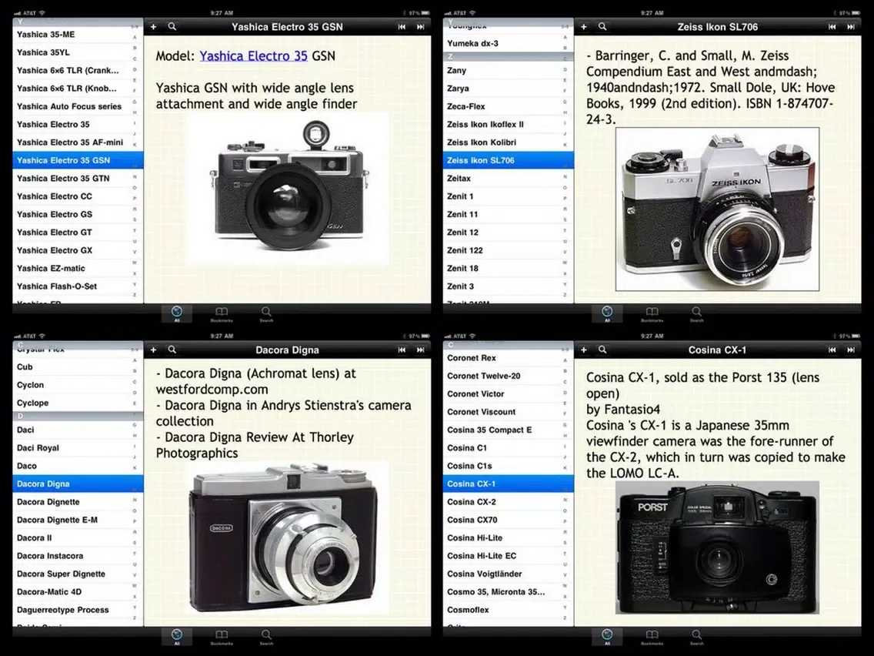
Task: Tap the plus icon in Cosina CX-1 header
Action: click(584, 350)
